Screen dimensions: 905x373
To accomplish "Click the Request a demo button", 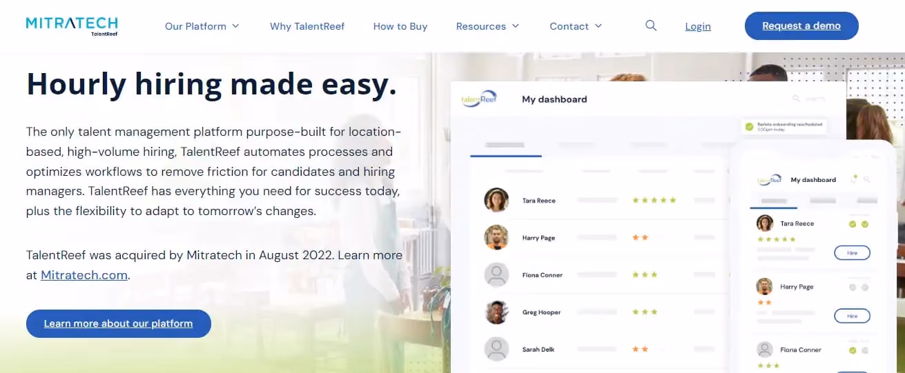I will [x=801, y=26].
